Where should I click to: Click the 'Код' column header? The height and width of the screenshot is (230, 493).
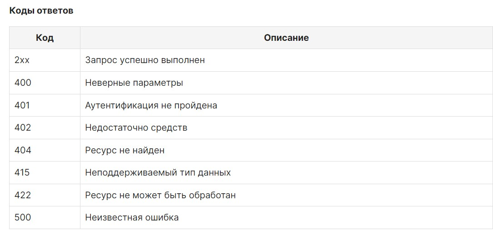point(45,38)
